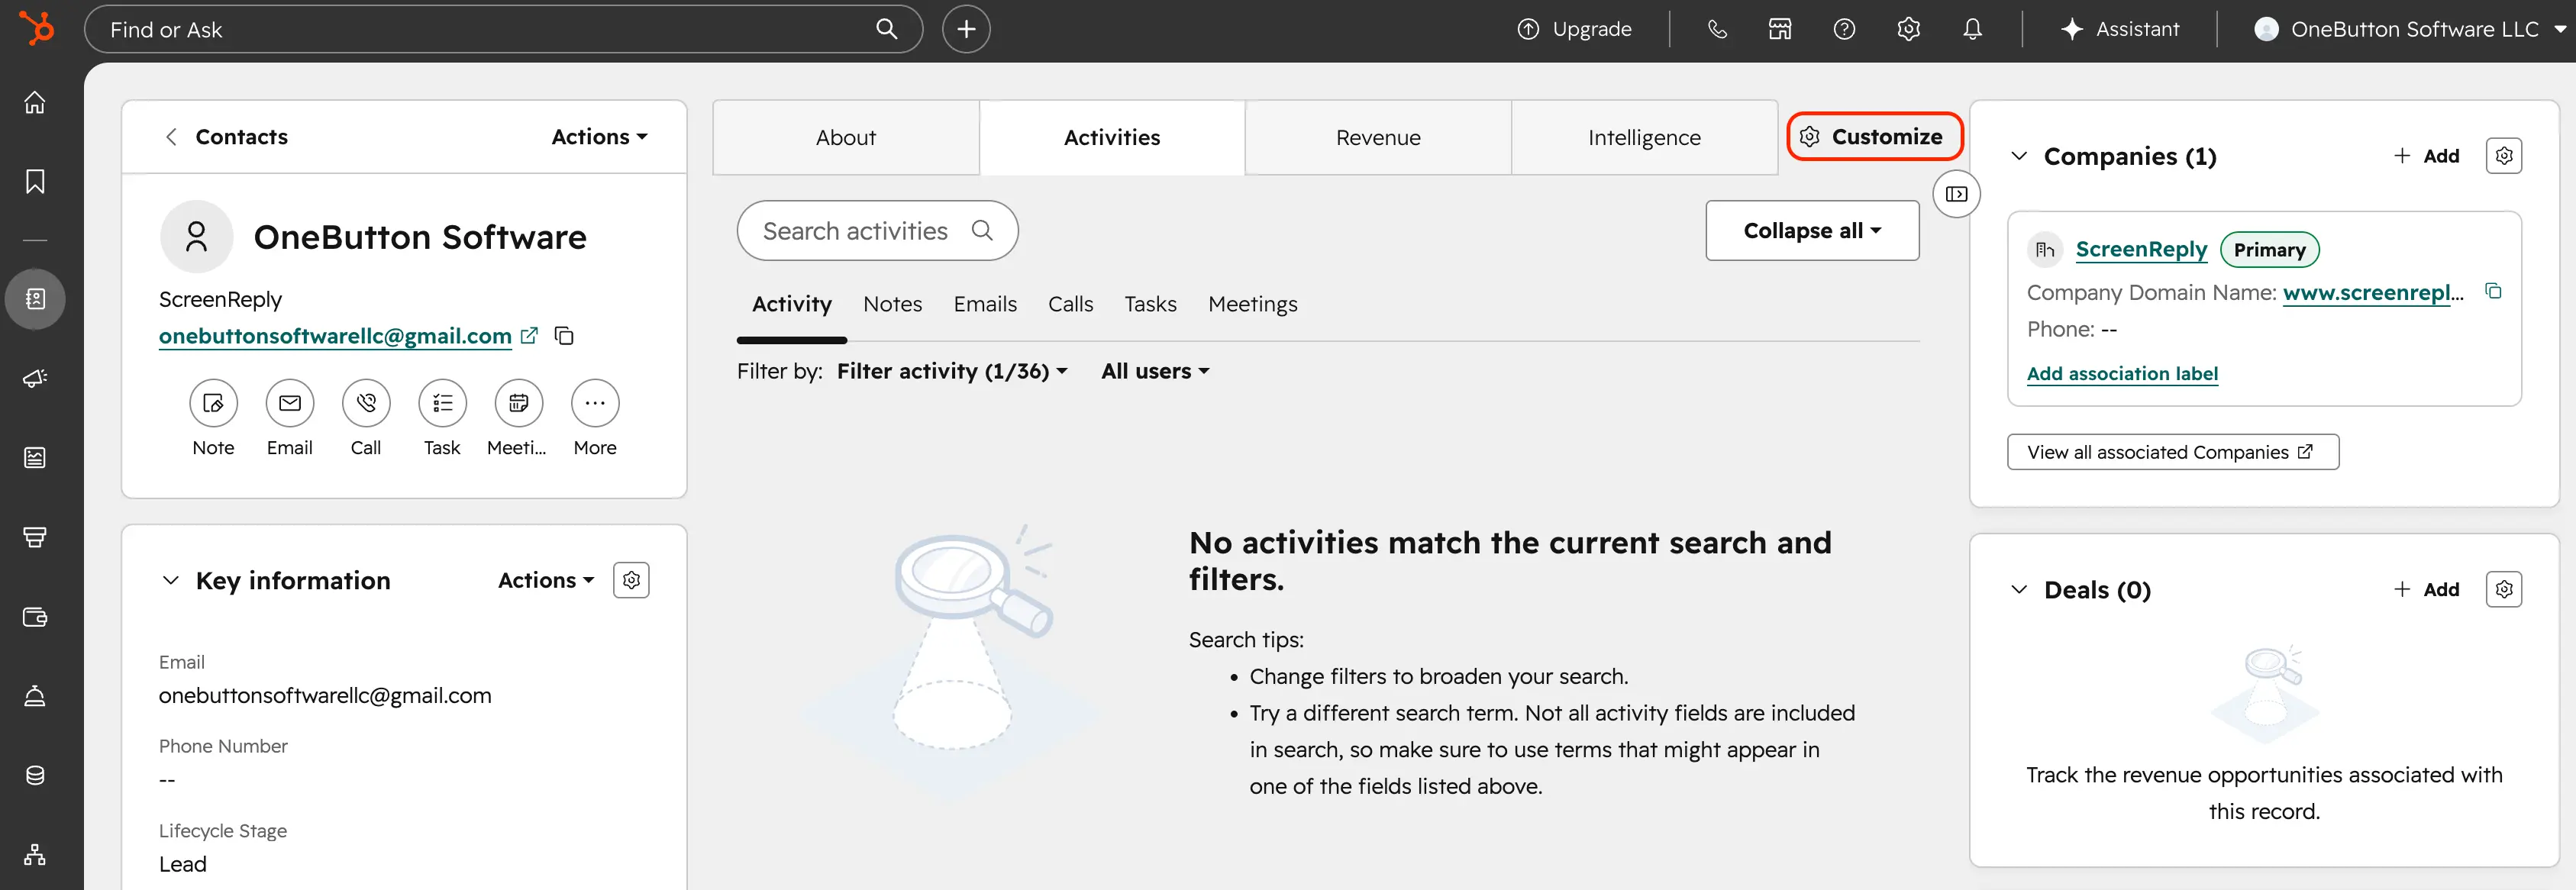Open the Marketing megaphone sidebar icon
The height and width of the screenshot is (890, 2576).
click(35, 378)
